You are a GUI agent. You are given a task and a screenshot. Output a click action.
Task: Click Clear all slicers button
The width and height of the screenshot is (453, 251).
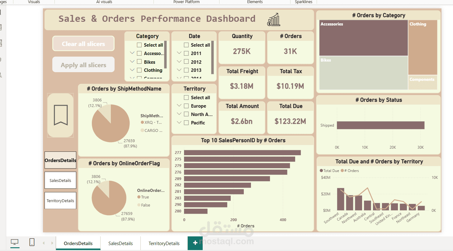(83, 44)
